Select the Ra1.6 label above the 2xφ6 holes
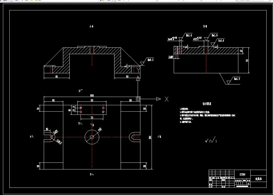This screenshot has width=273, height=195. coord(189,35)
